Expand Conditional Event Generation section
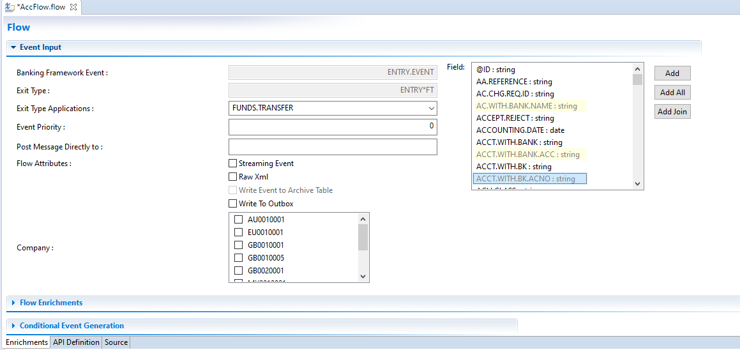This screenshot has height=350, width=740. coord(13,326)
